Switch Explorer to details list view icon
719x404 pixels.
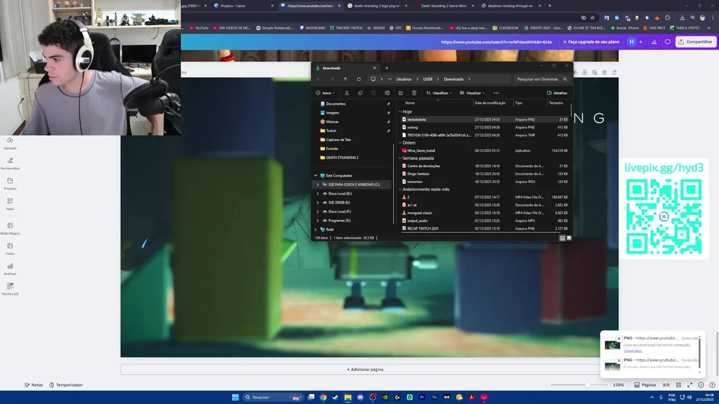562,238
